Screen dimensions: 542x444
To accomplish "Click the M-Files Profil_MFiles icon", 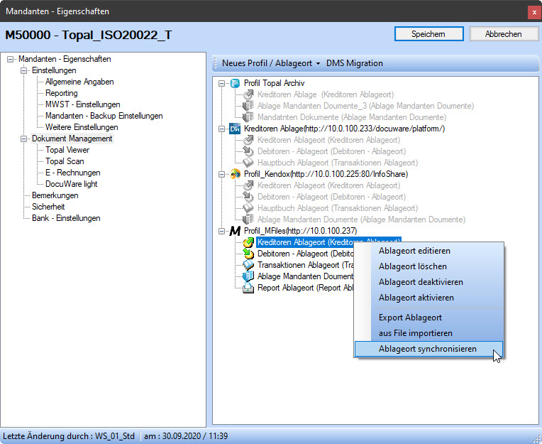I will (x=236, y=231).
